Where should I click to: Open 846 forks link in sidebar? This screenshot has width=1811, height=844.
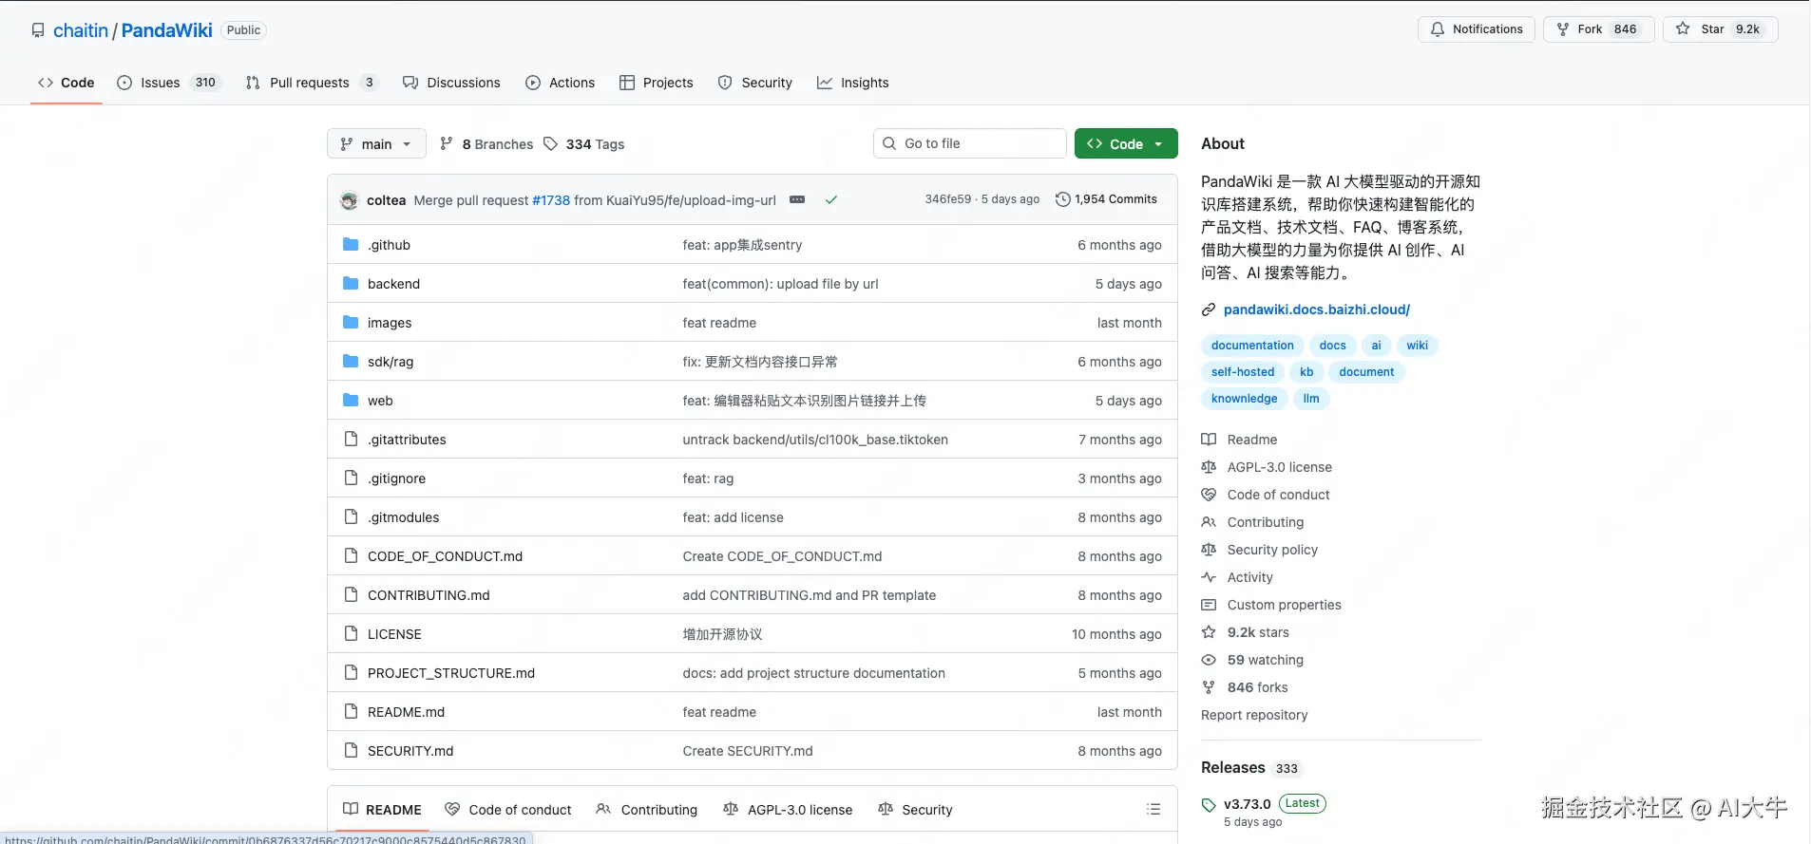click(x=1257, y=687)
